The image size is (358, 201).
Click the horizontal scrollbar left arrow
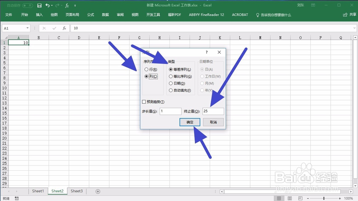pyautogui.click(x=222, y=192)
